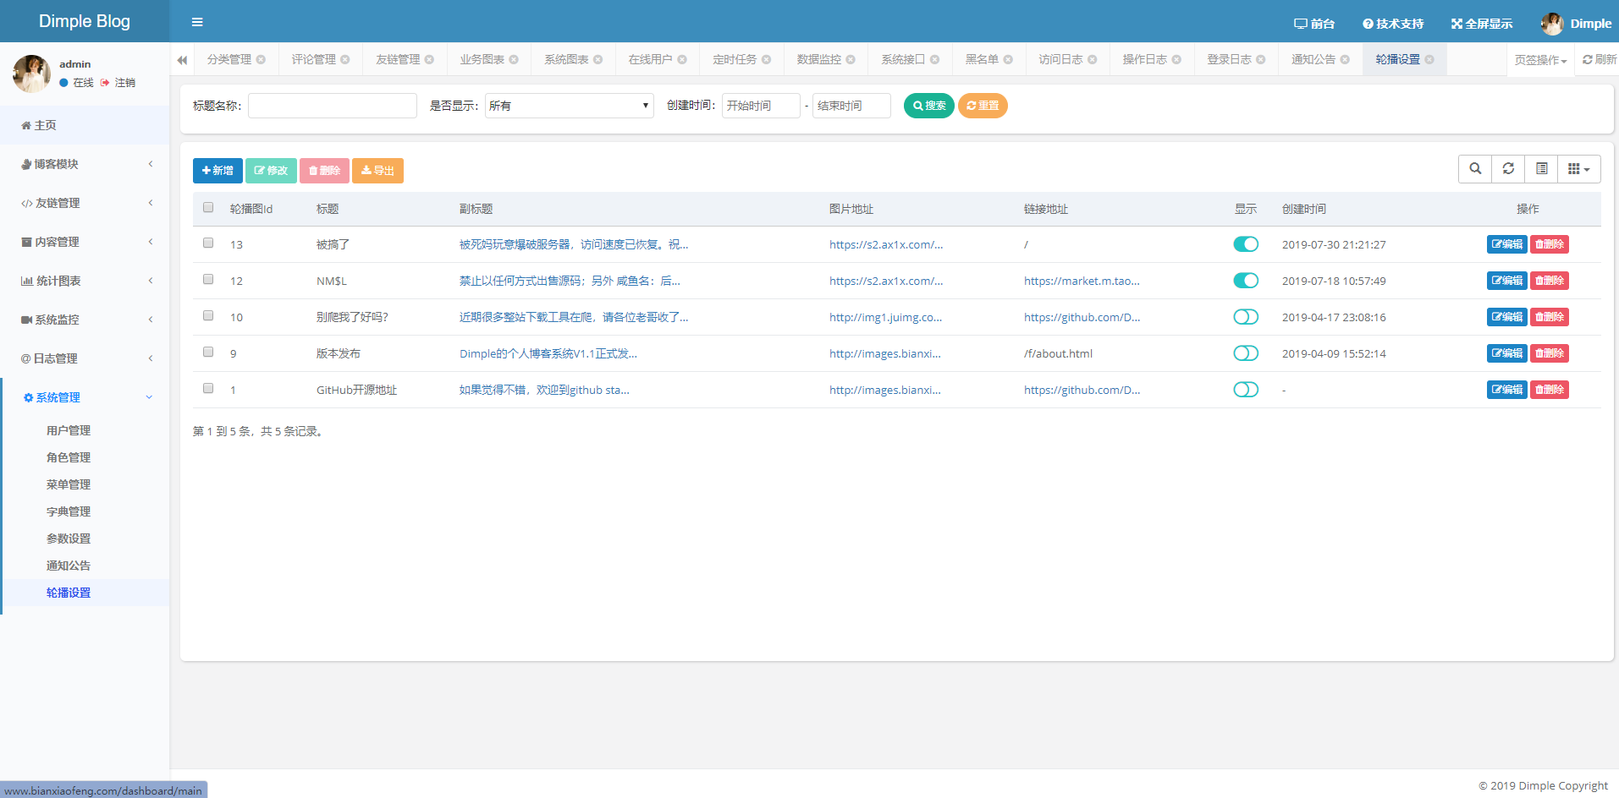
Task: Enable 全屏显示 fullscreen mode
Action: (x=1482, y=24)
